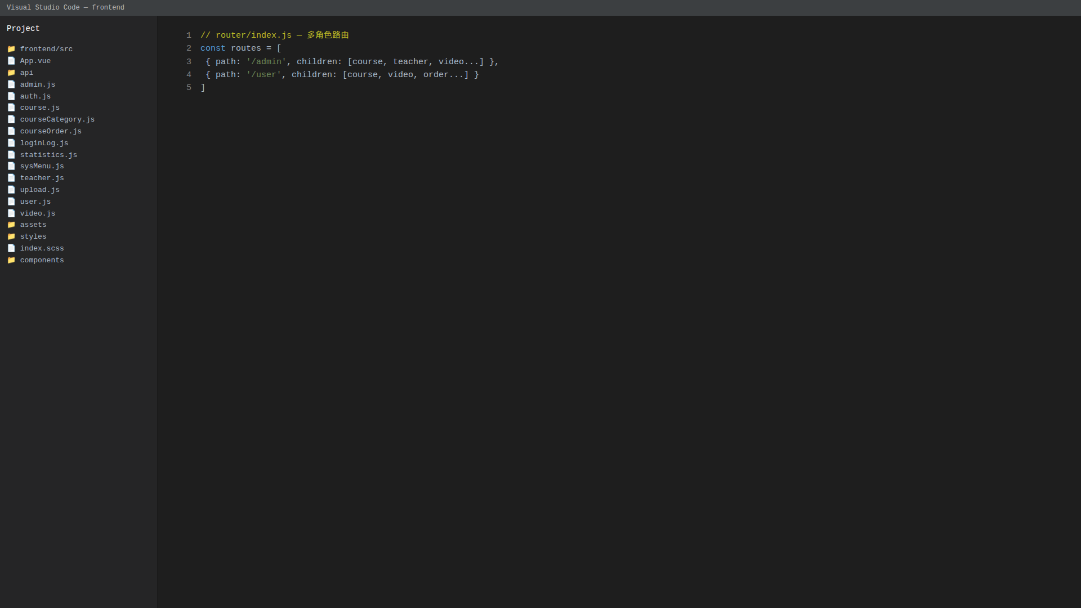Click the courseOrder.js file icon
Viewport: 1081px width, 608px height.
(11, 131)
